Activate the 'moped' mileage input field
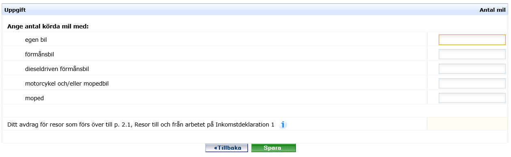511x157 pixels. pos(472,98)
